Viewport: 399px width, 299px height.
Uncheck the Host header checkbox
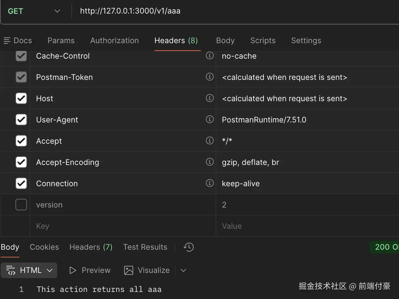pos(21,98)
